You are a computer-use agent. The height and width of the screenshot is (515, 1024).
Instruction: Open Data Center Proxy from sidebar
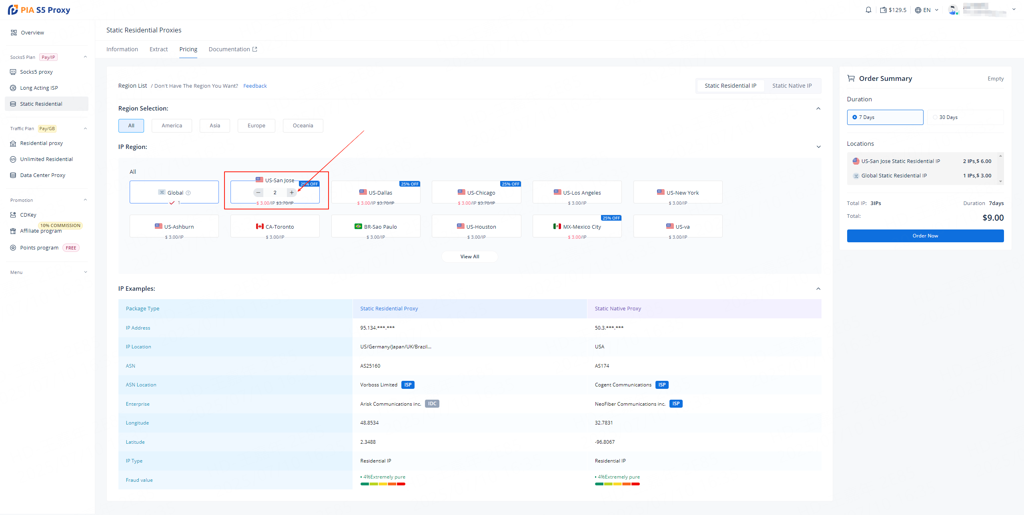click(x=42, y=175)
